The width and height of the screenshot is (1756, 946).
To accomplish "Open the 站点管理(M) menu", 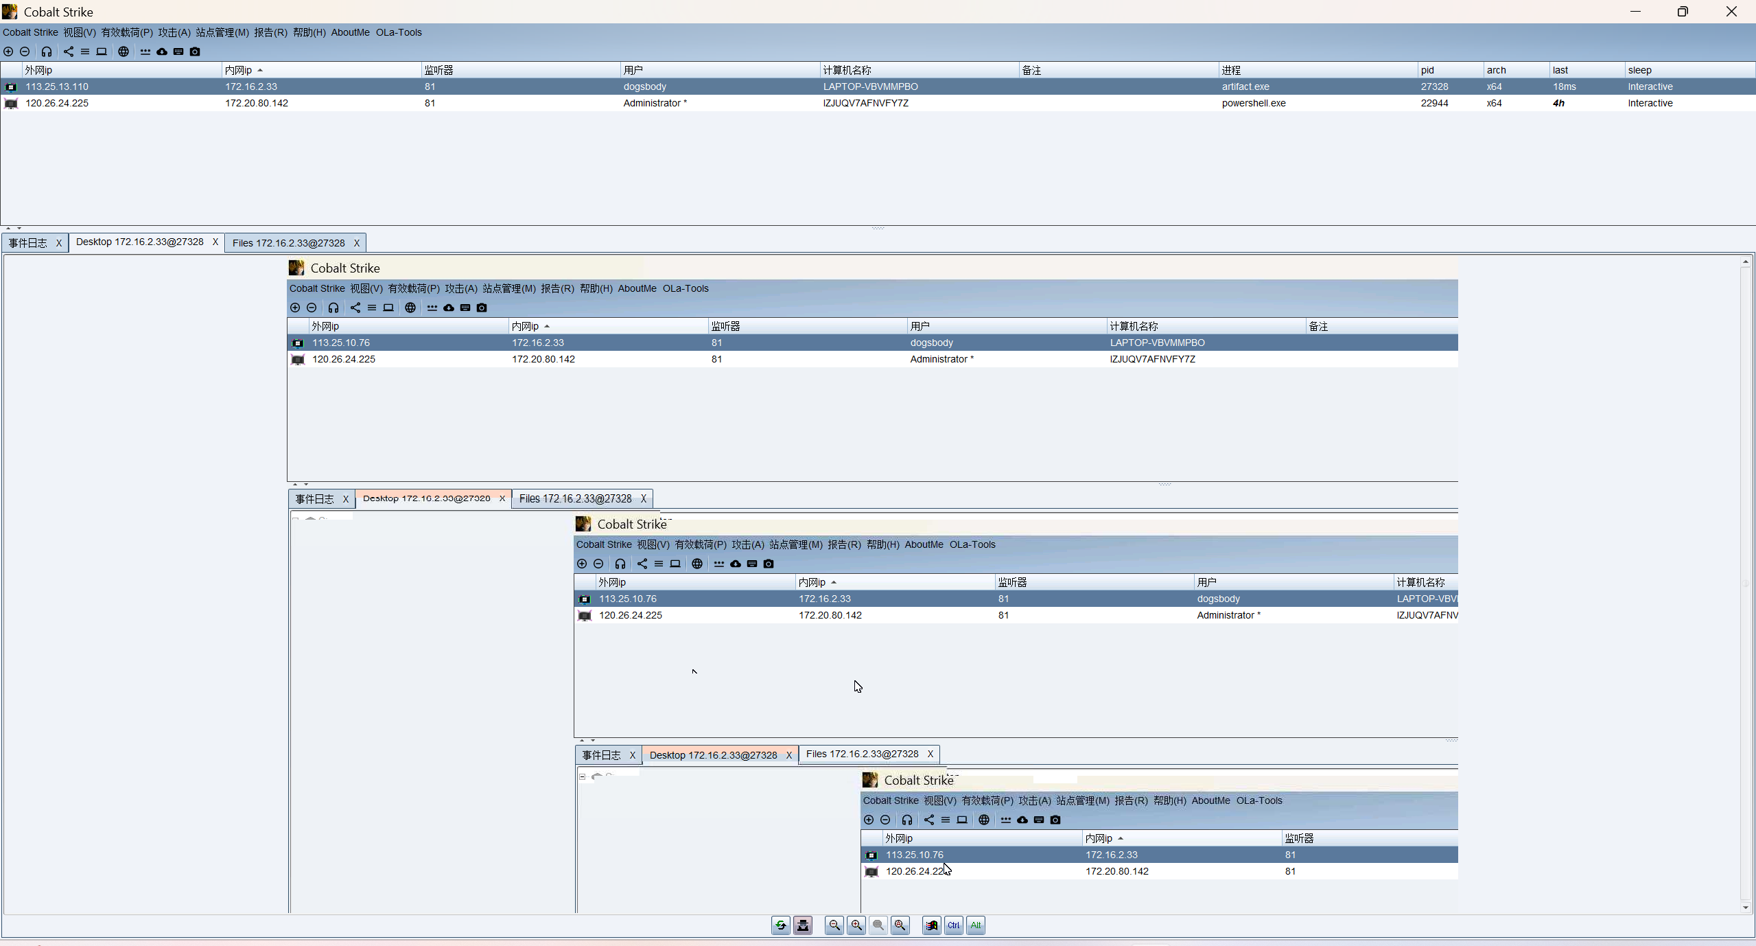I will click(x=222, y=32).
